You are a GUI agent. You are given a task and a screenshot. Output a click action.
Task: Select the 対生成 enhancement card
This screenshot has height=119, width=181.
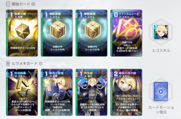(x=91, y=92)
